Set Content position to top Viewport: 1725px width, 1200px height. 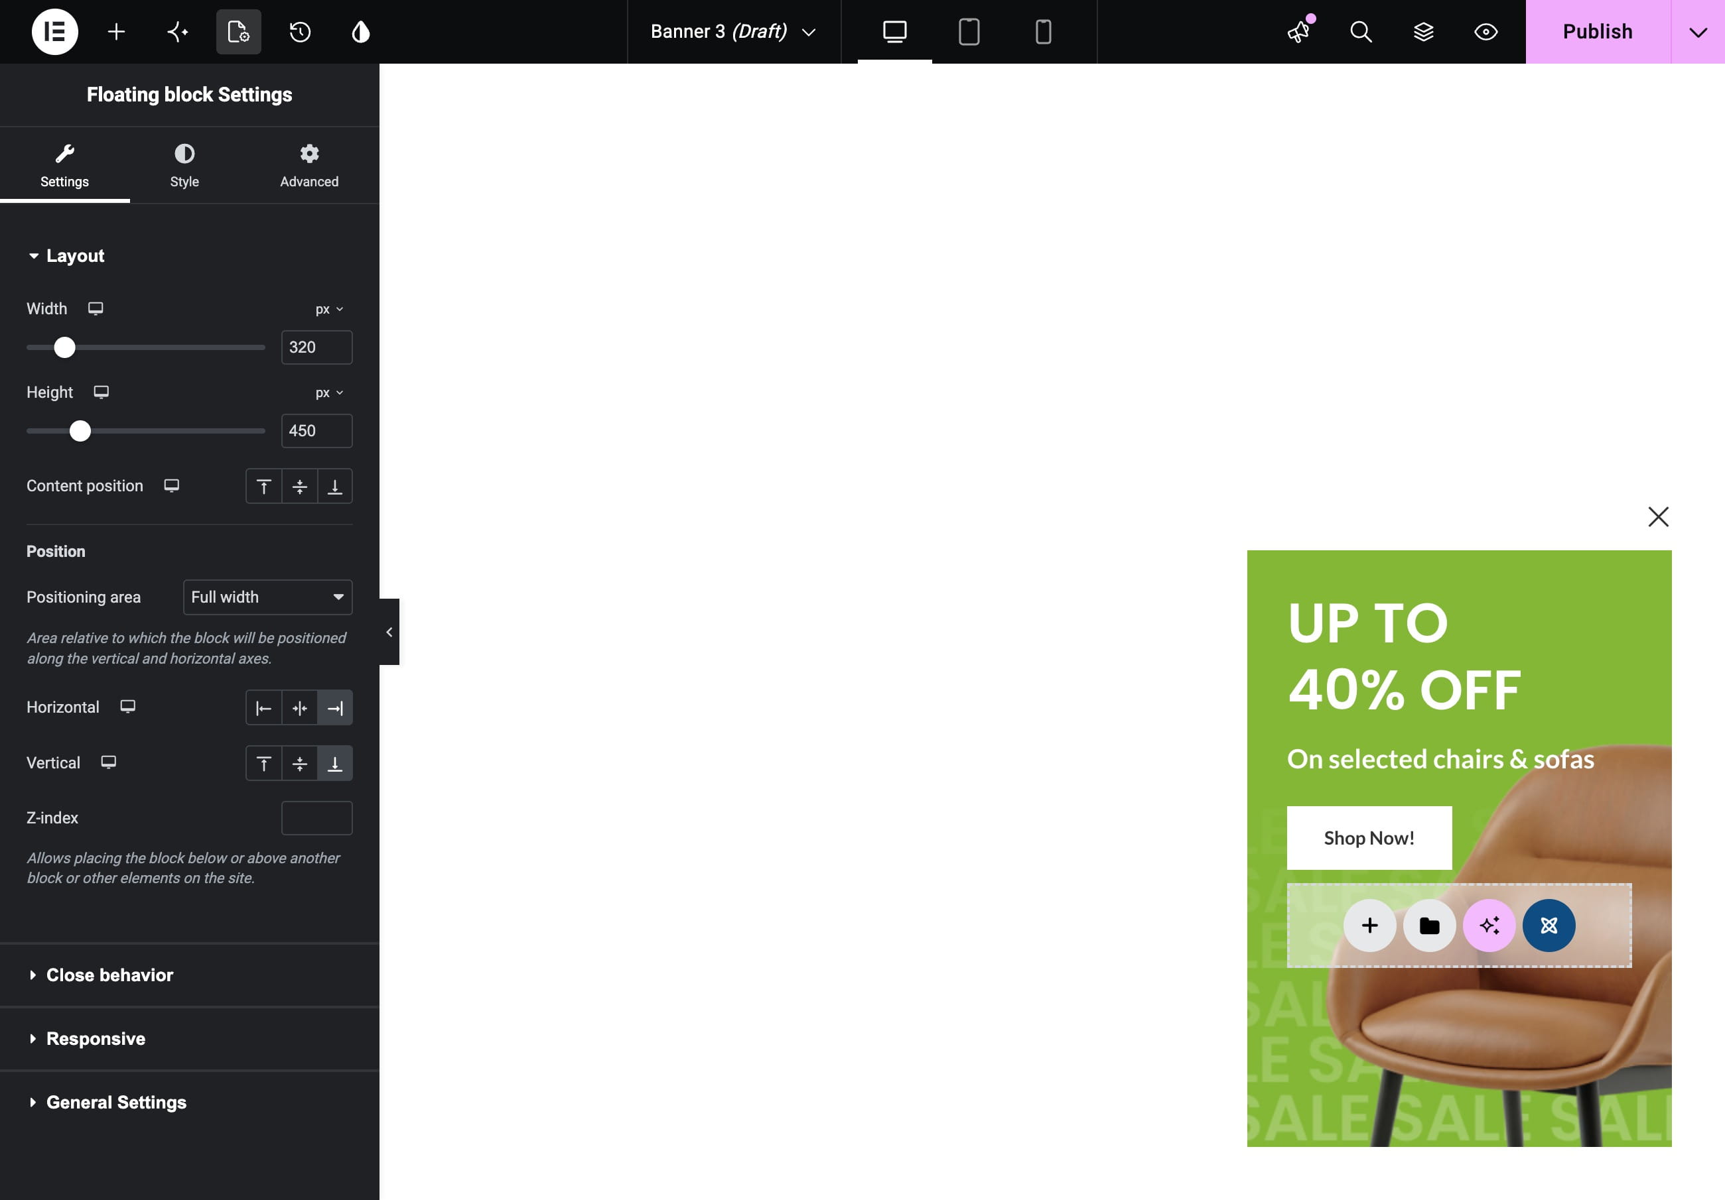coord(263,486)
